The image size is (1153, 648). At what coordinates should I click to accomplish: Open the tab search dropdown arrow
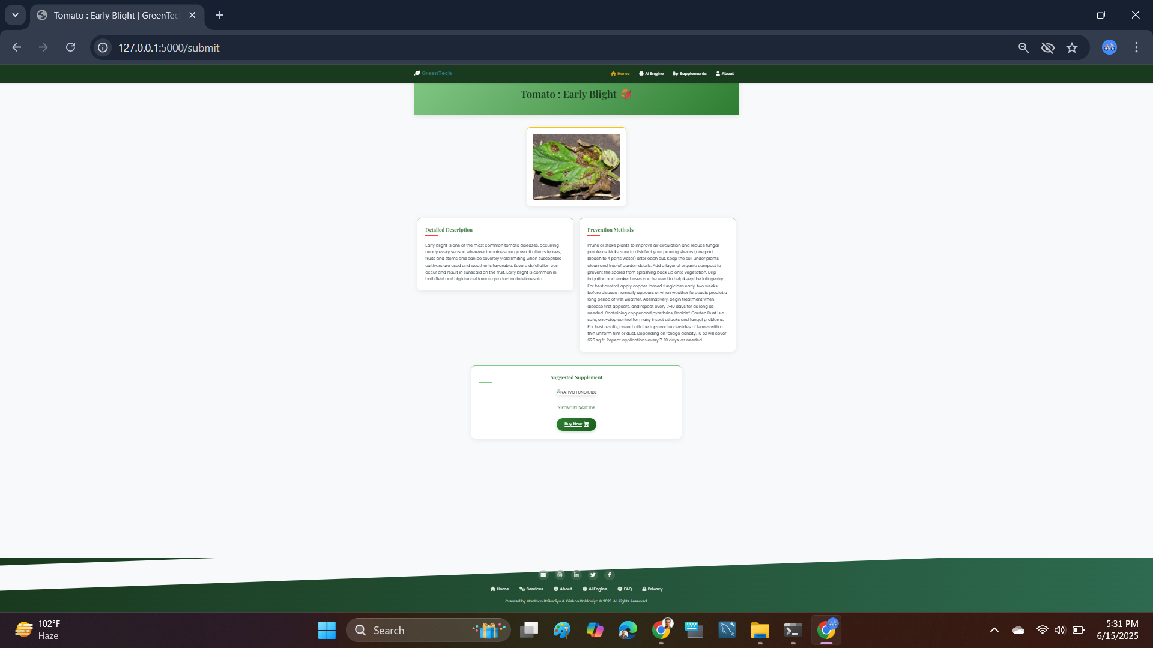coord(15,15)
